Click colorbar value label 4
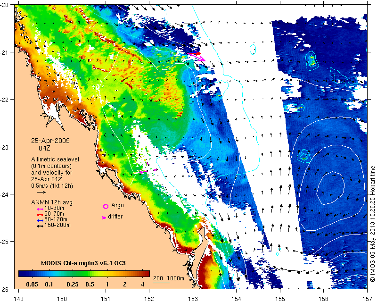 click(143, 284)
